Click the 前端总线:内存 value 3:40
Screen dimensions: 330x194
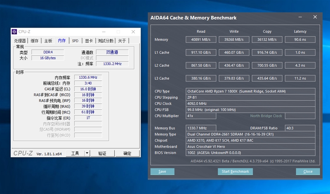click(x=88, y=83)
